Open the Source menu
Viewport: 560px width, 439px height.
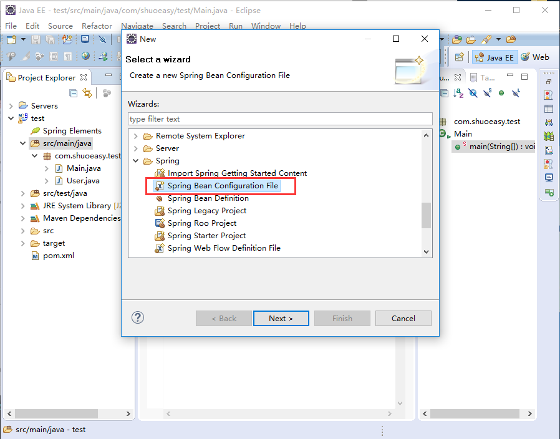[x=60, y=26]
